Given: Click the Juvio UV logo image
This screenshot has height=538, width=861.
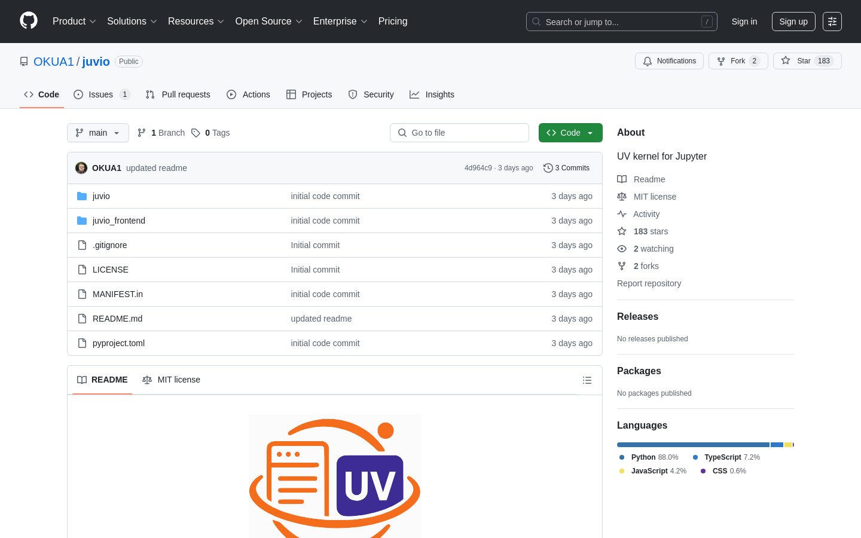Looking at the screenshot, I should [335, 476].
